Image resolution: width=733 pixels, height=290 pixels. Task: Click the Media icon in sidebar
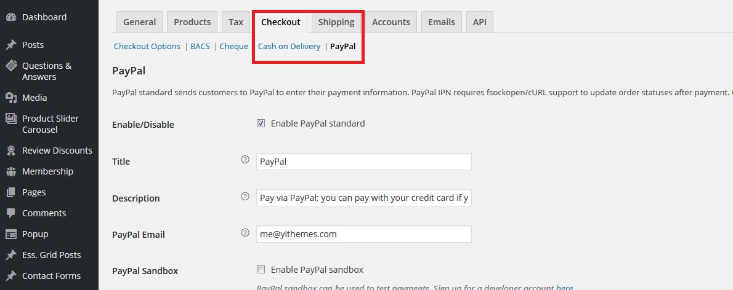coord(10,98)
